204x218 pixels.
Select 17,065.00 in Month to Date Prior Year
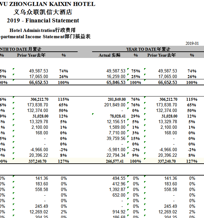click(39, 77)
